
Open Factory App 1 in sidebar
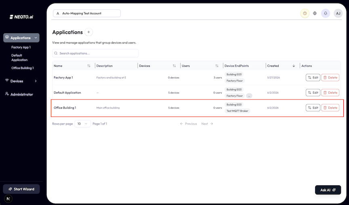21,47
